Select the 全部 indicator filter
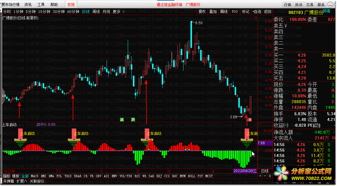Viewport: 337px width, 186px height. pos(25,176)
